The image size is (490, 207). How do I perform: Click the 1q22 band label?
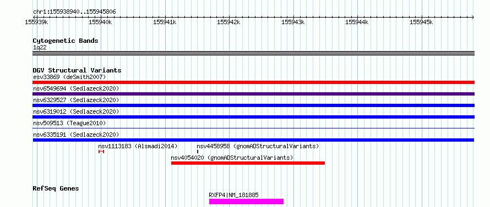(40, 48)
